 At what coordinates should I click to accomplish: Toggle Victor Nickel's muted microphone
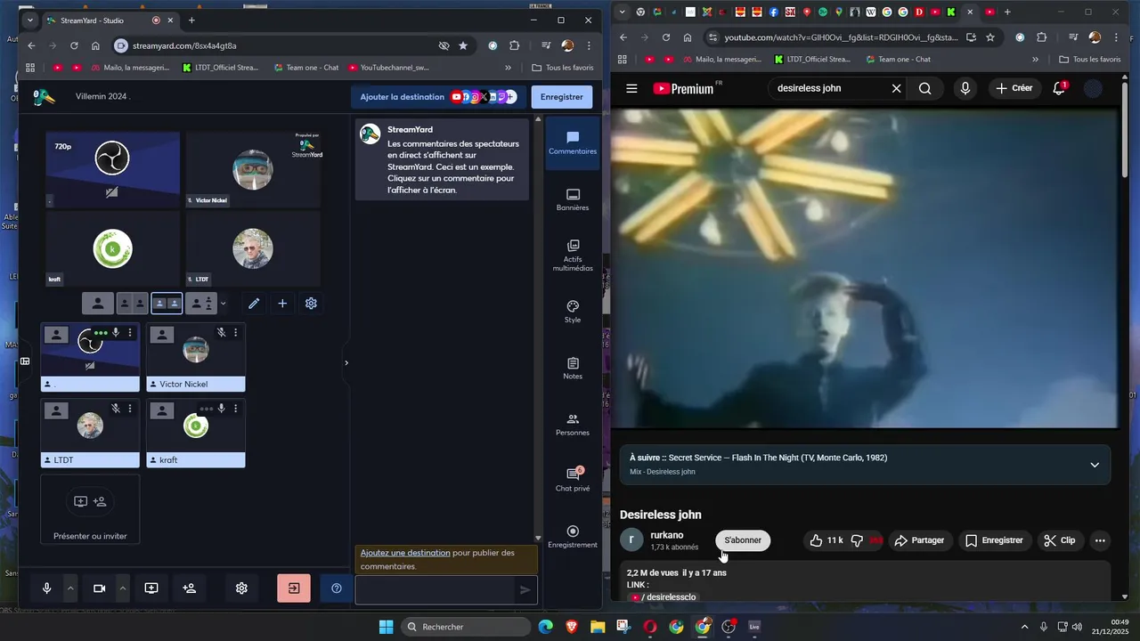point(221,333)
